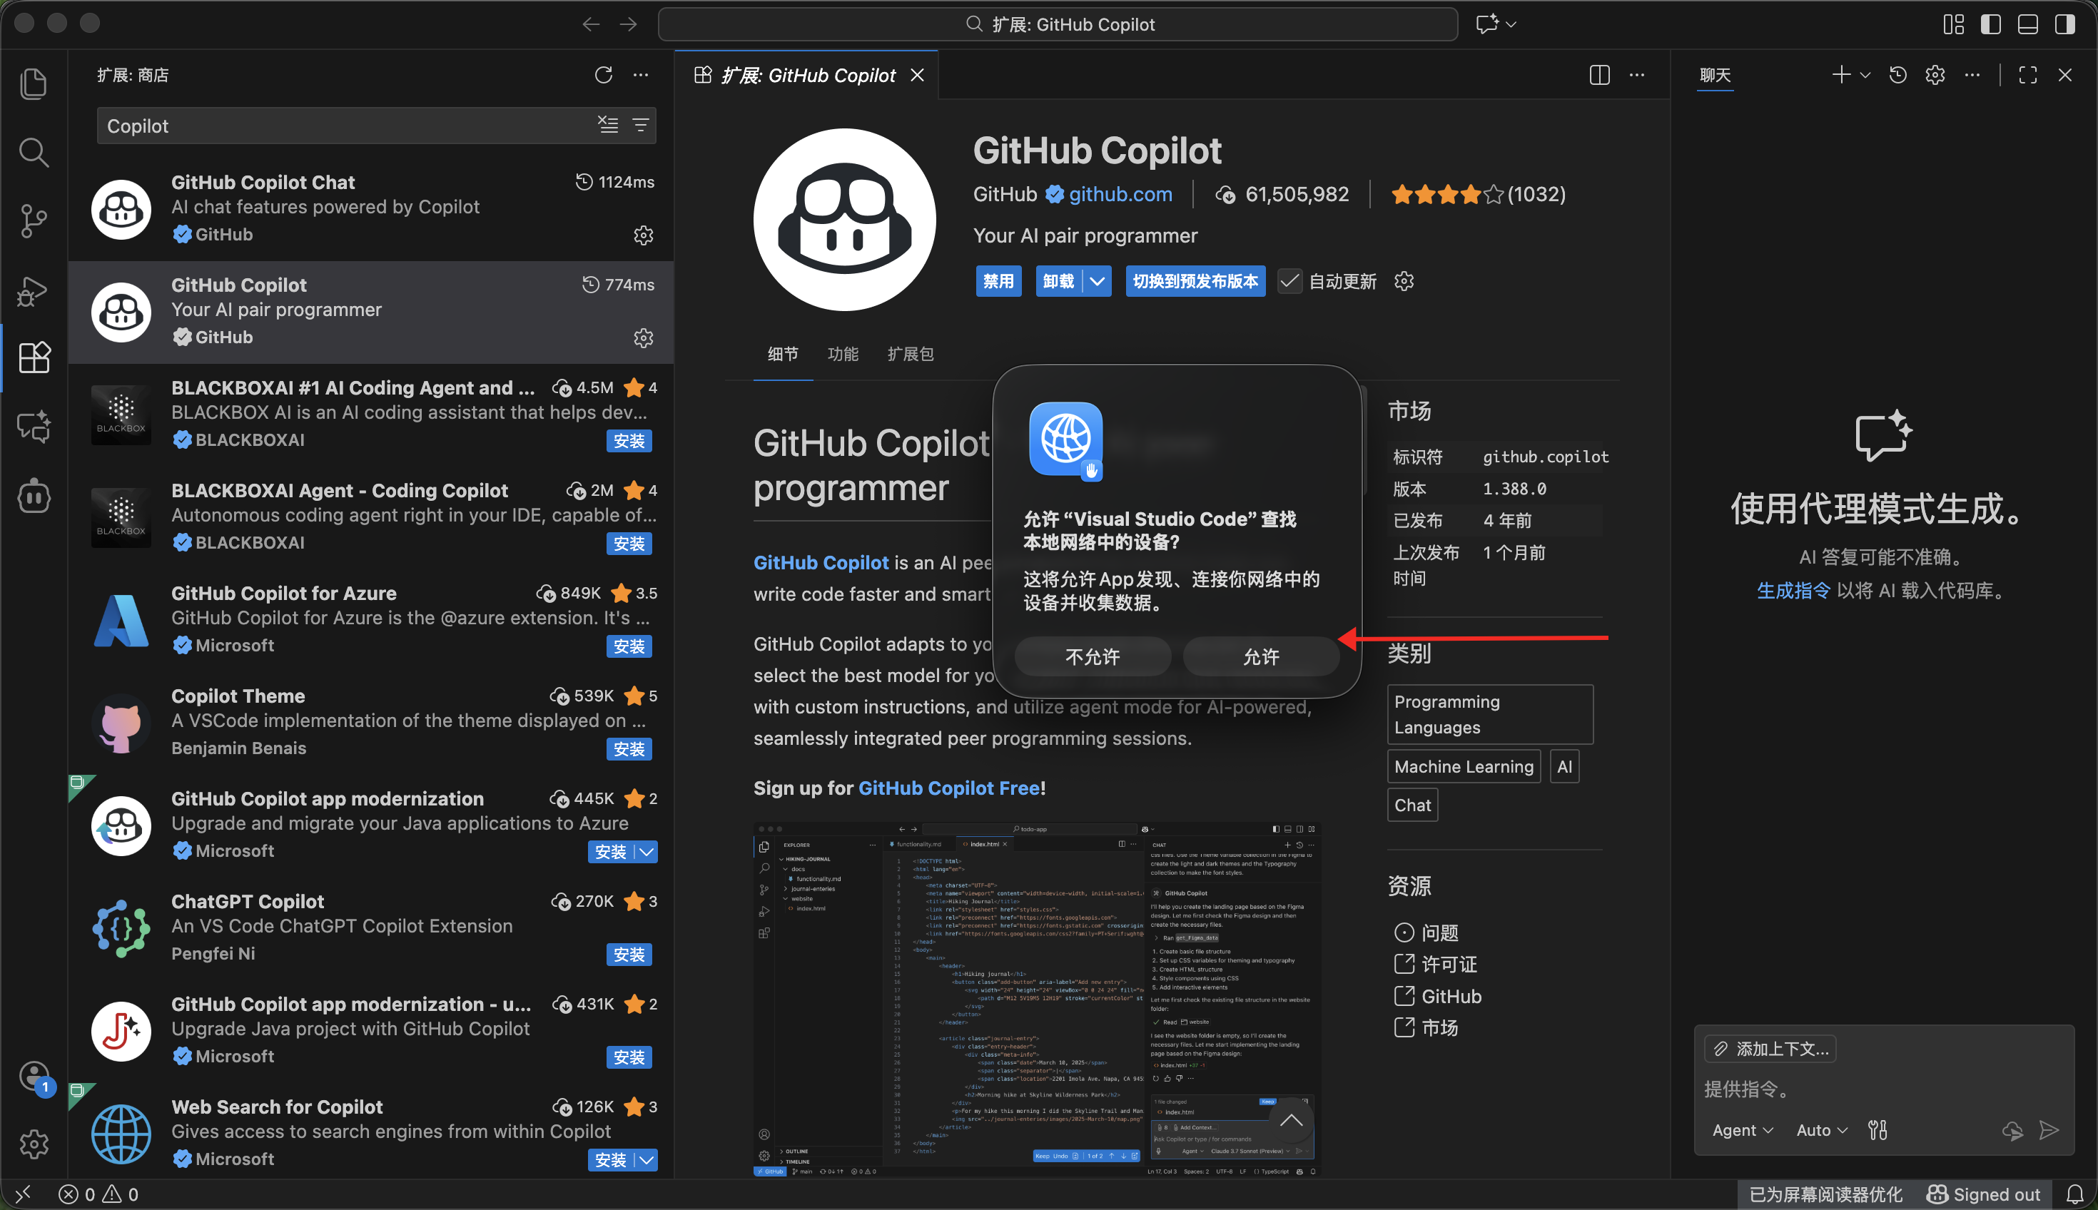Image resolution: width=2098 pixels, height=1210 pixels.
Task: Open manage gear for GitHub Copilot Chat
Action: 642,236
